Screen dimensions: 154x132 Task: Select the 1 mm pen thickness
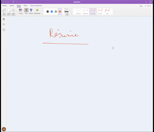[107, 12]
